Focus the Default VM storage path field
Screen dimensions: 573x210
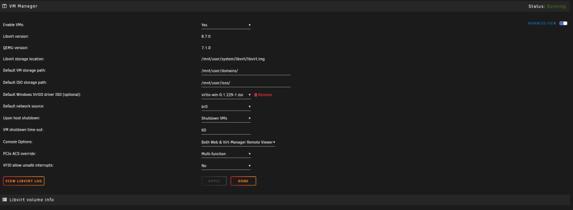(246, 71)
